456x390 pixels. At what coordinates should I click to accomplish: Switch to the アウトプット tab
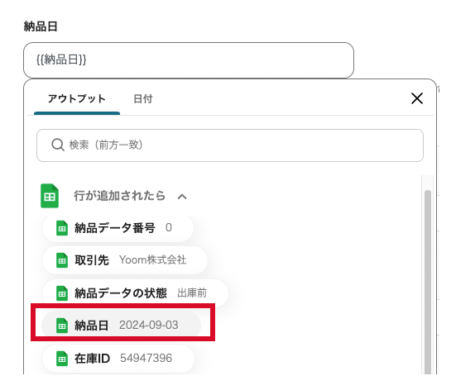click(77, 98)
